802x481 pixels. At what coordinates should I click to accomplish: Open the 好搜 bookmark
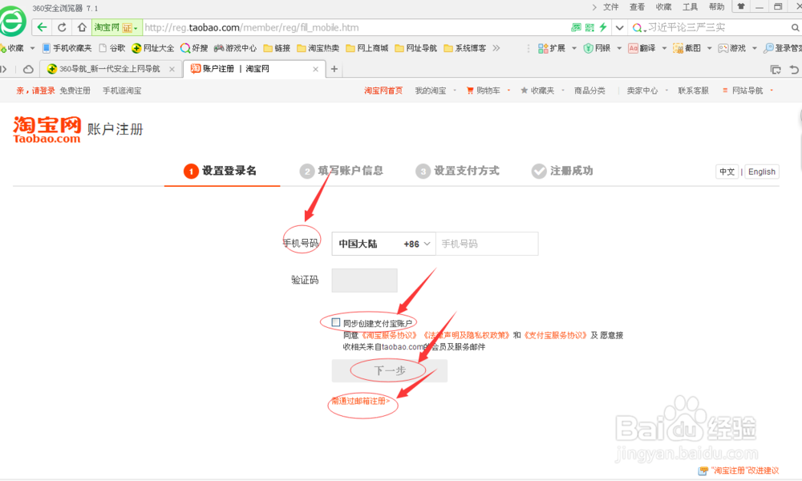(x=194, y=48)
